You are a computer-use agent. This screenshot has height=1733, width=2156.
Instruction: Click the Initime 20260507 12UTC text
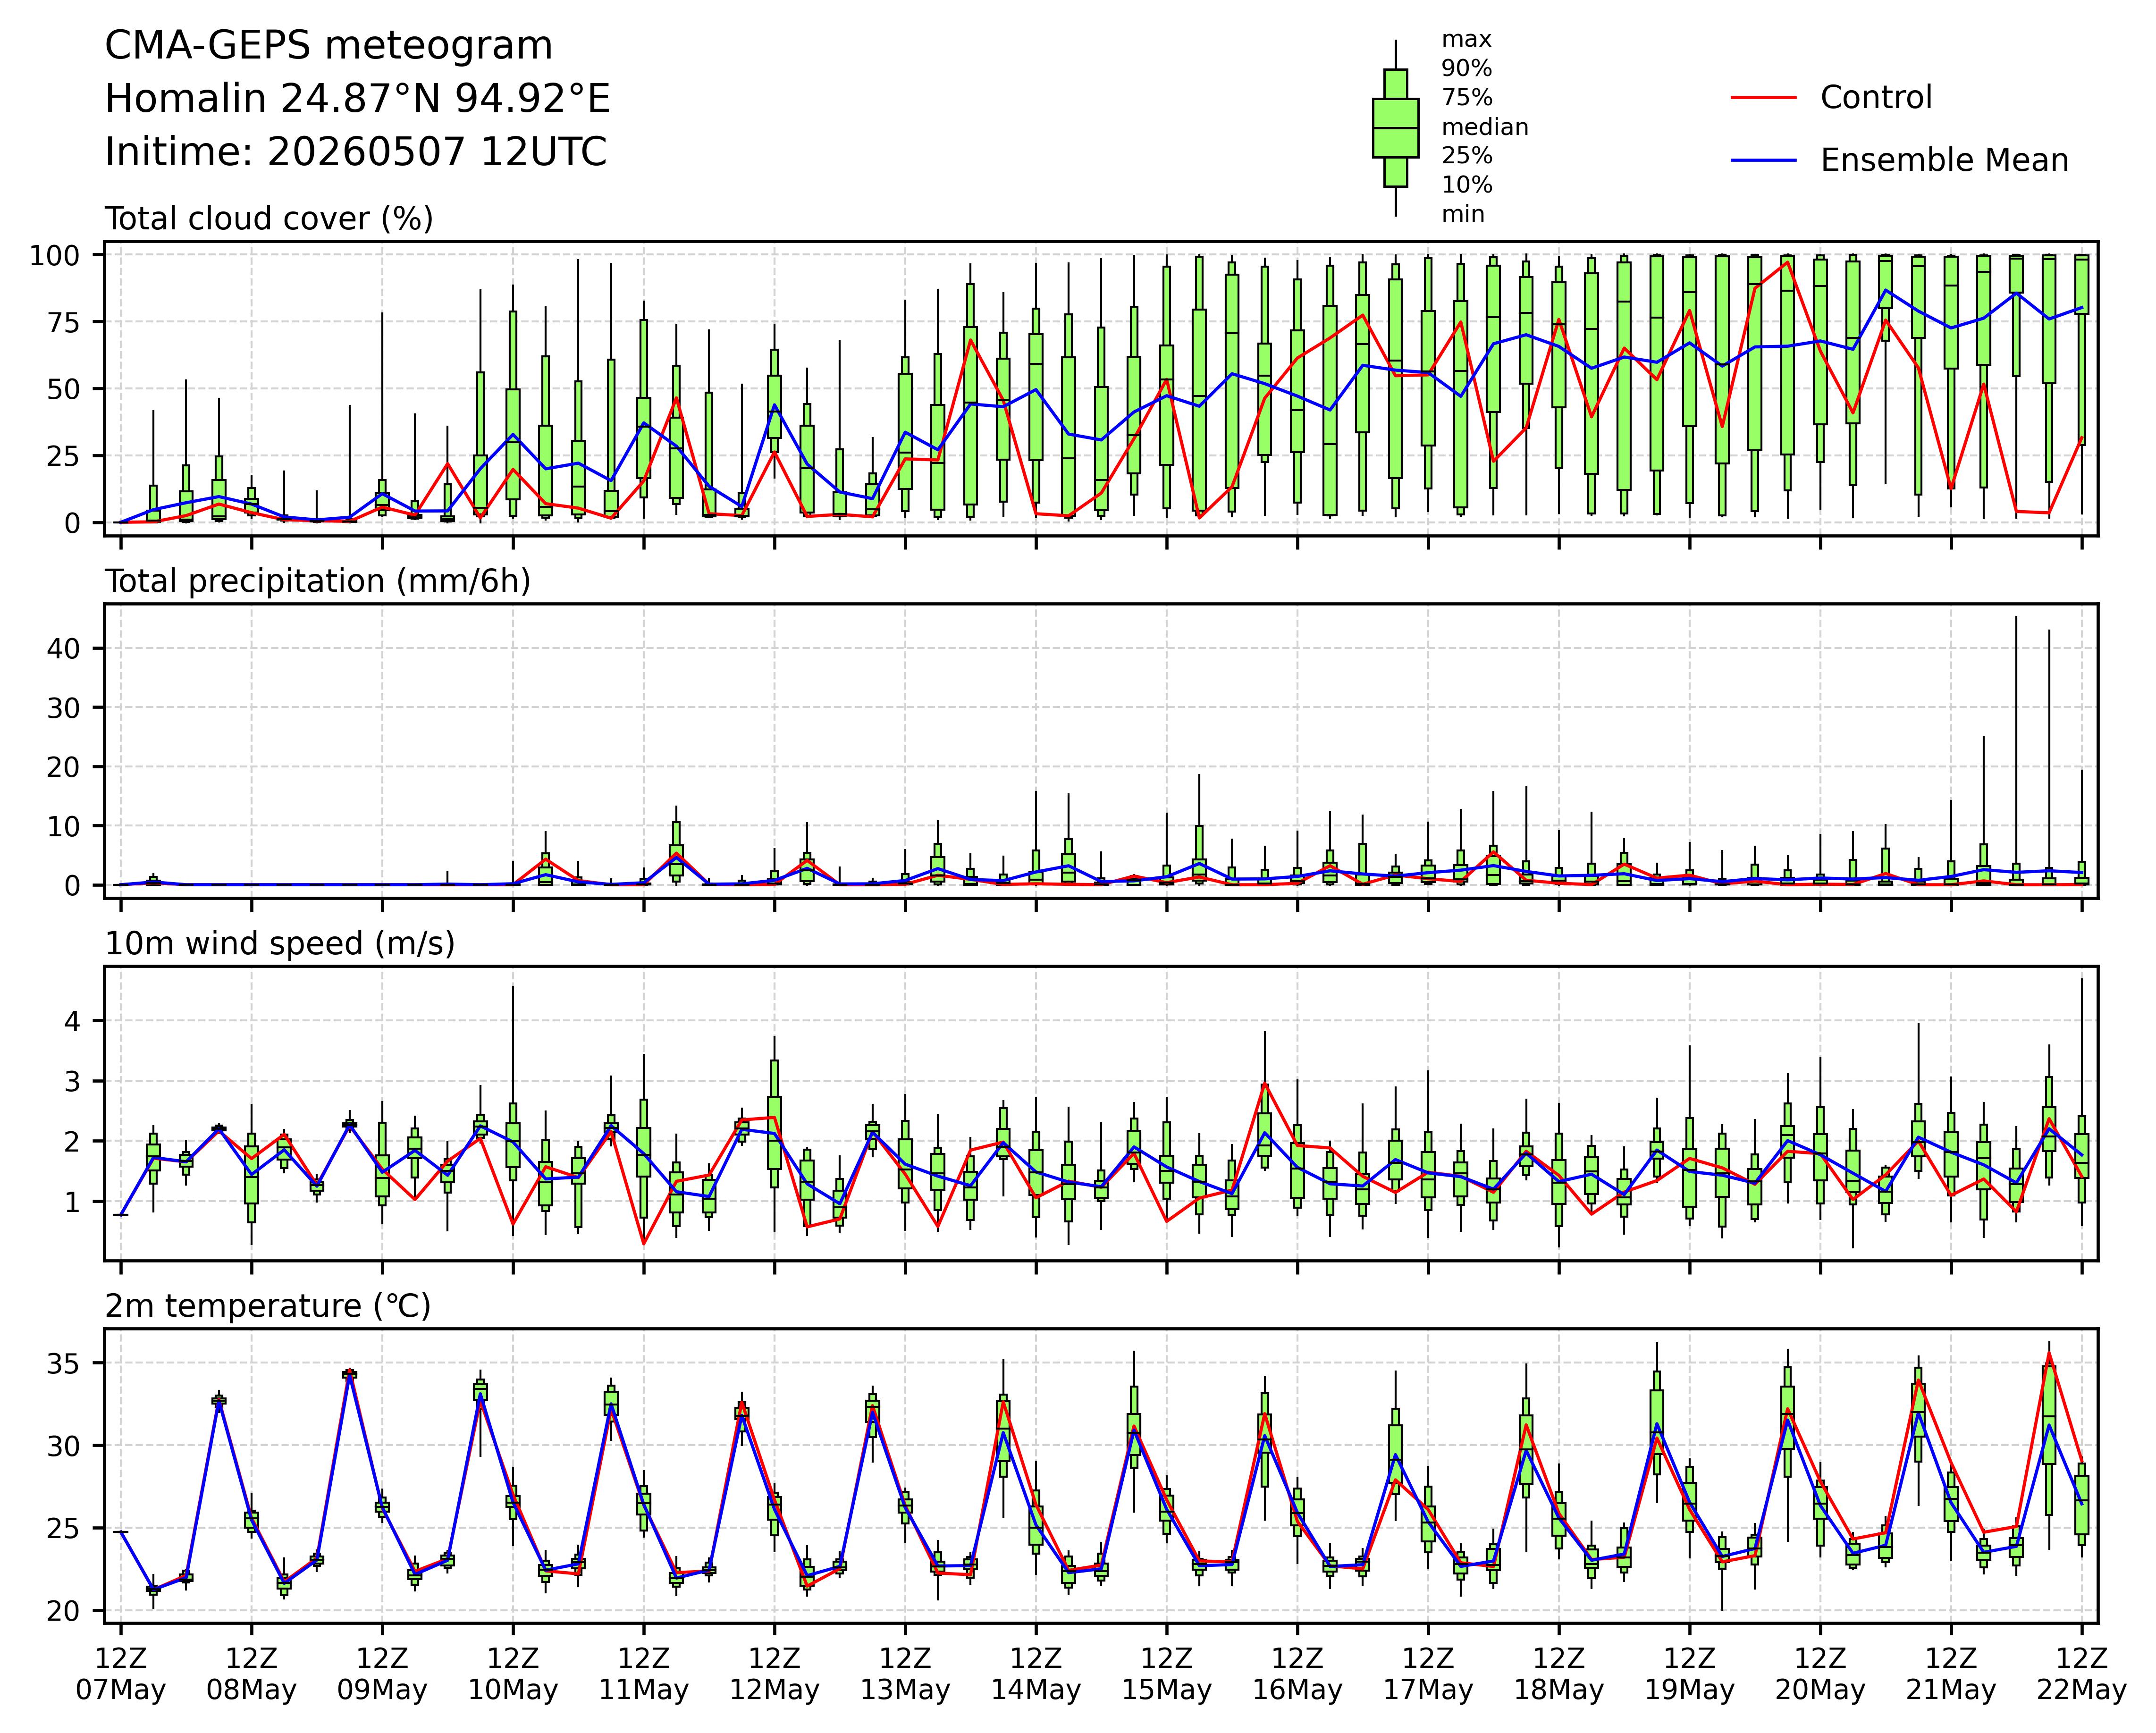click(356, 152)
